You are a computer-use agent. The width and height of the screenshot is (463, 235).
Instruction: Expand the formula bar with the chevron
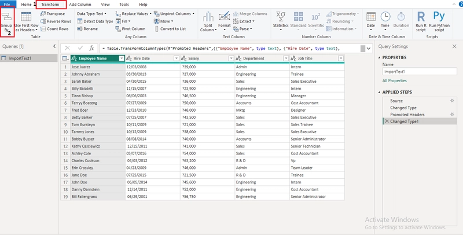(369, 49)
